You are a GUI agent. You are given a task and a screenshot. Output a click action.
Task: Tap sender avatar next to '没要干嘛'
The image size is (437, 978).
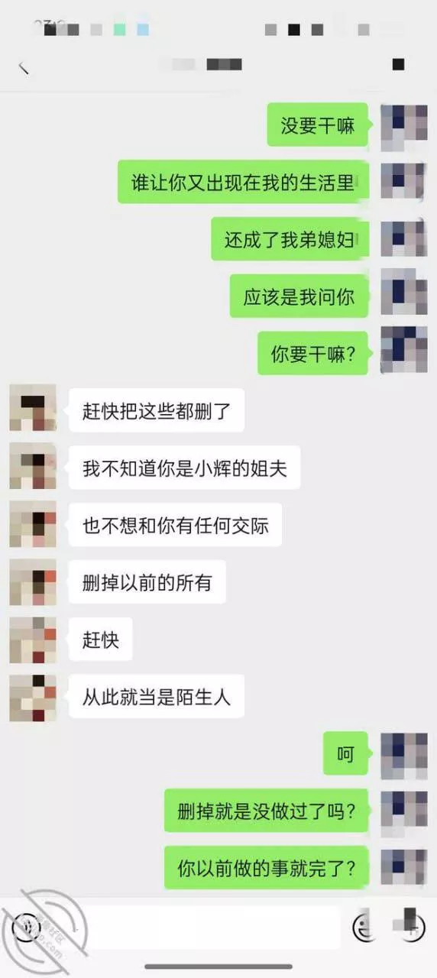(404, 127)
